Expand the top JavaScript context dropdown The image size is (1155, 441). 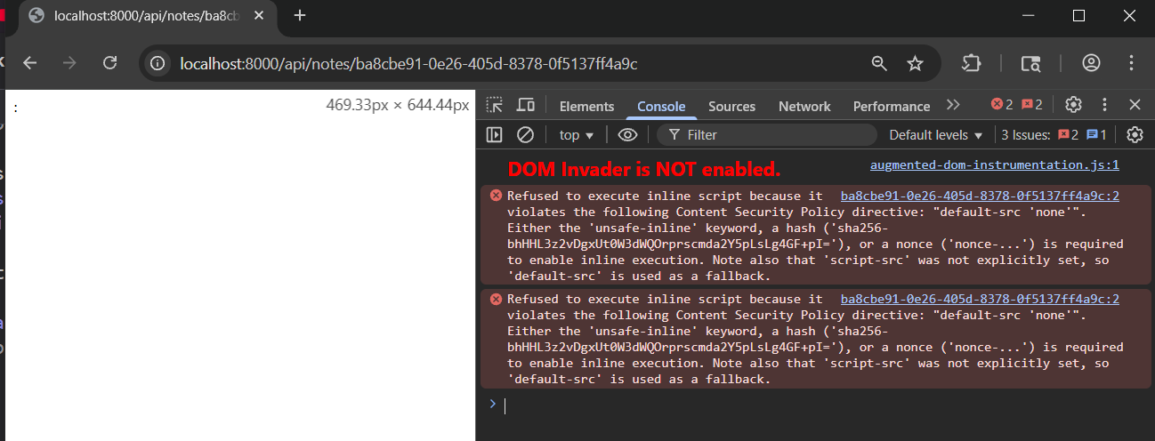[576, 135]
